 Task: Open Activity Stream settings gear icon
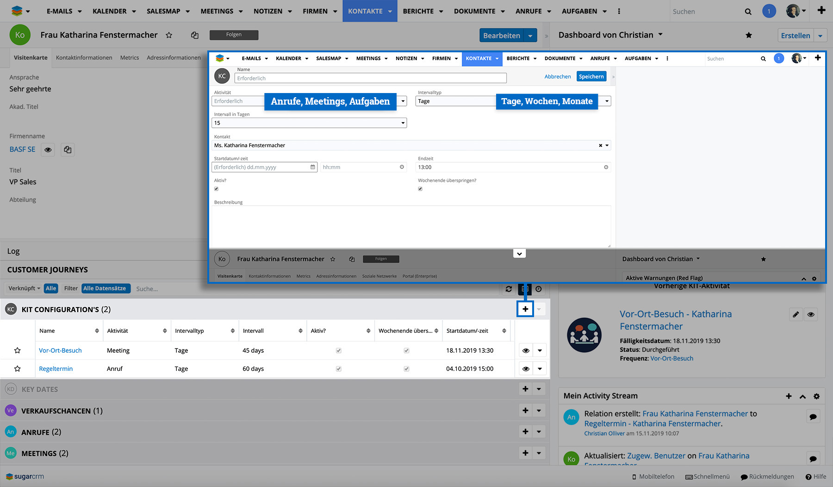pos(816,396)
